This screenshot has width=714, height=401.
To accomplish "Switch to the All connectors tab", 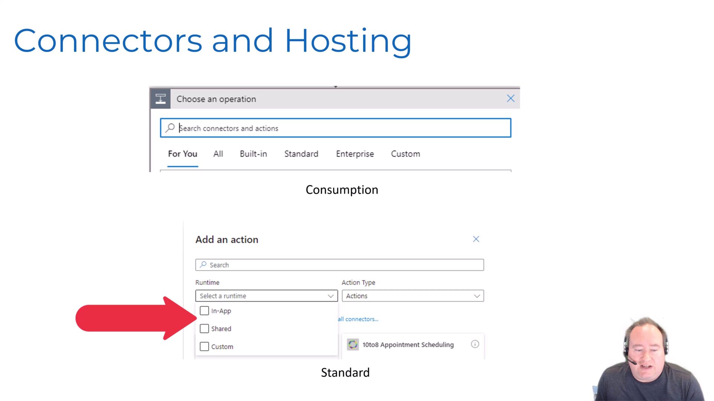I will pyautogui.click(x=218, y=154).
